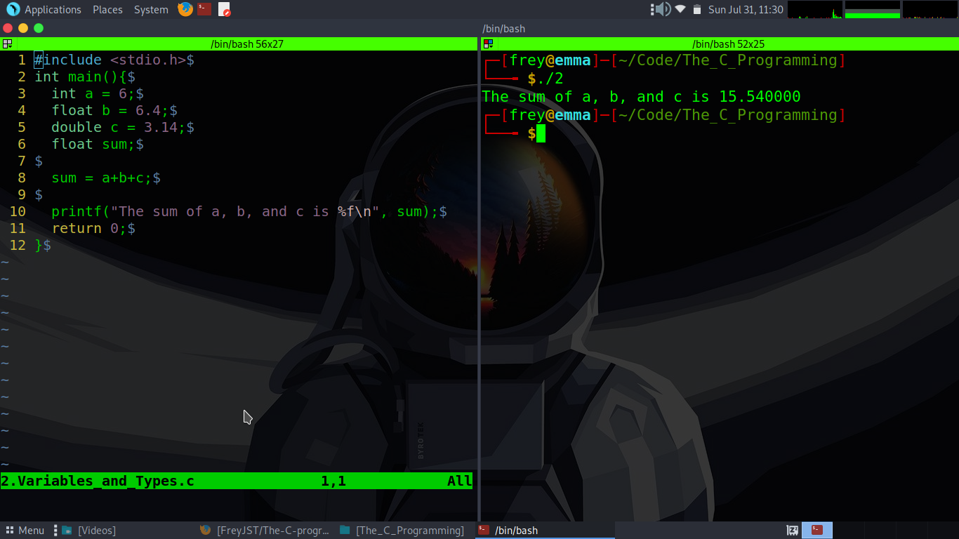Click the printf statement line

pos(249,212)
